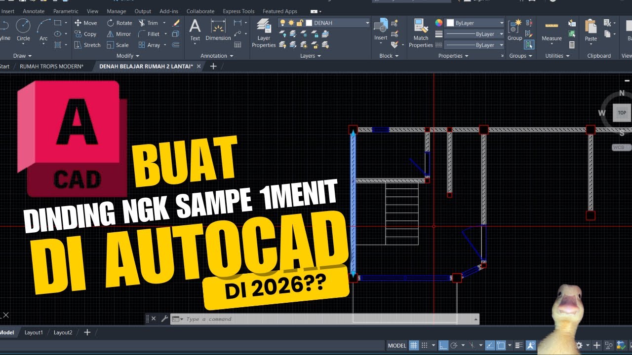The height and width of the screenshot is (355, 632).
Task: Open the ByLayer color dropdown
Action: tap(474, 23)
